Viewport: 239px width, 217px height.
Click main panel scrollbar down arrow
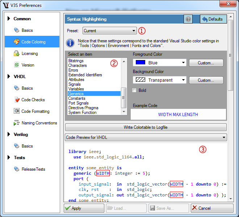click(231, 199)
